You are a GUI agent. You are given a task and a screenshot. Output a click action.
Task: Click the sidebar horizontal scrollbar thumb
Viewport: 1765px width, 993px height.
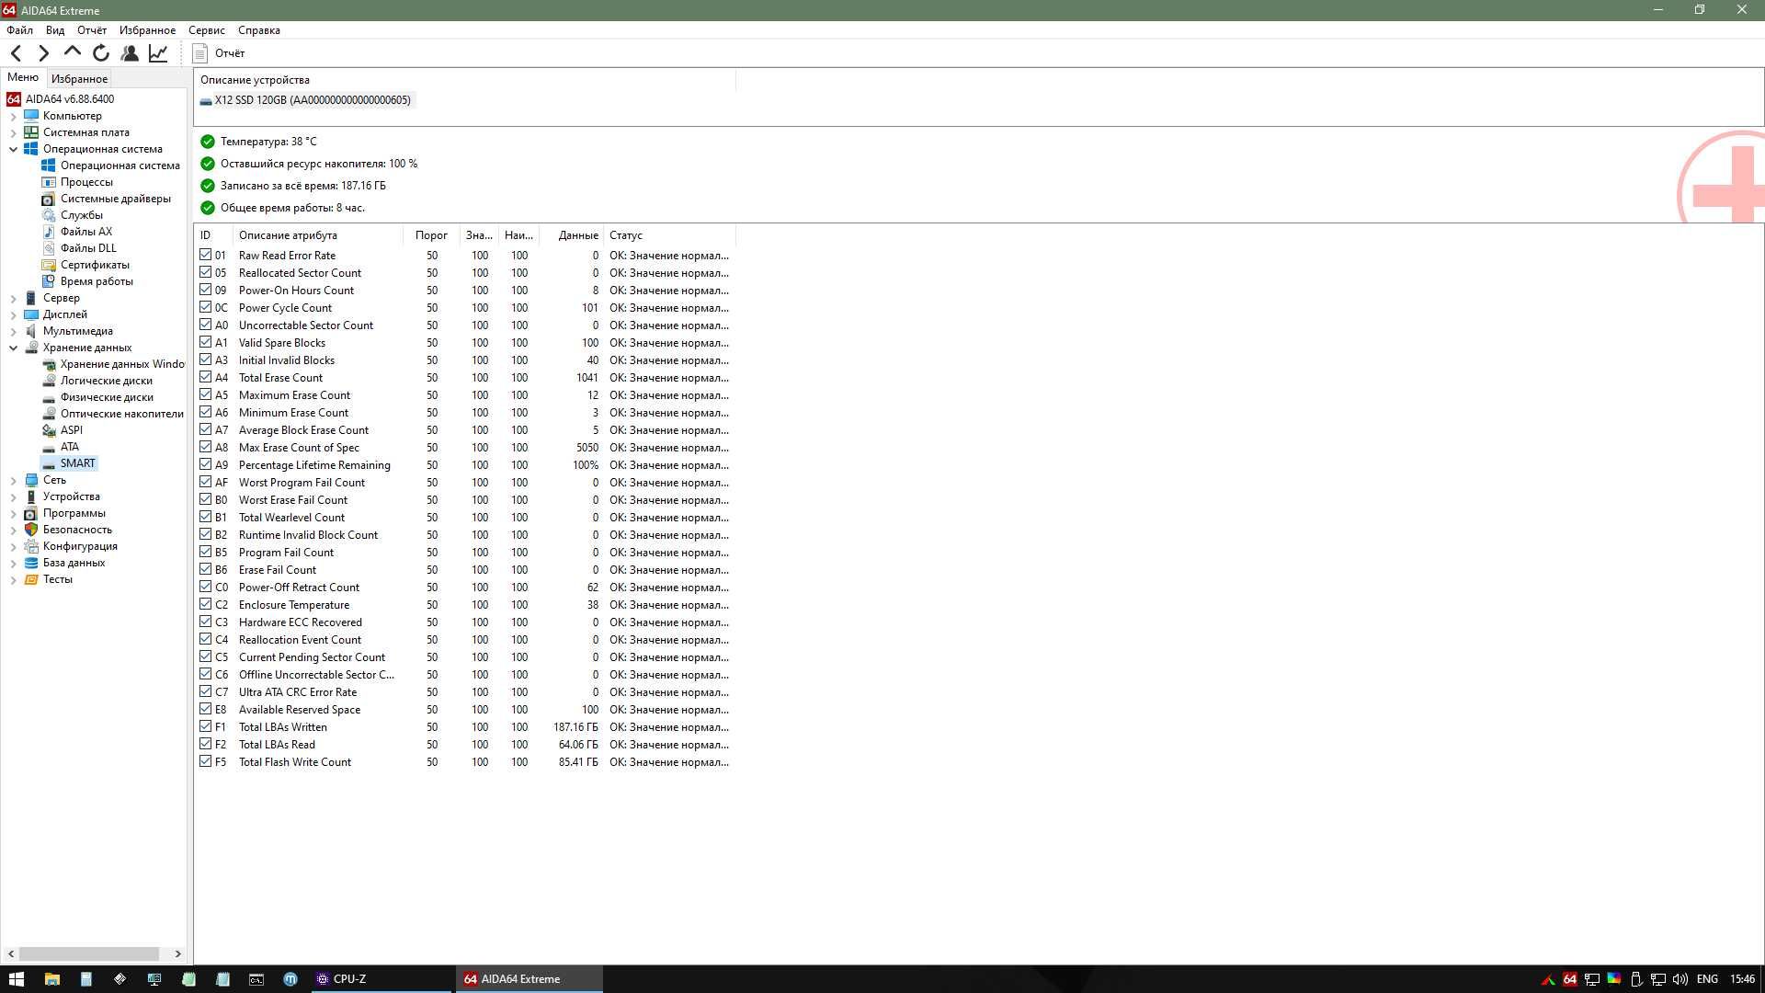coord(89,954)
